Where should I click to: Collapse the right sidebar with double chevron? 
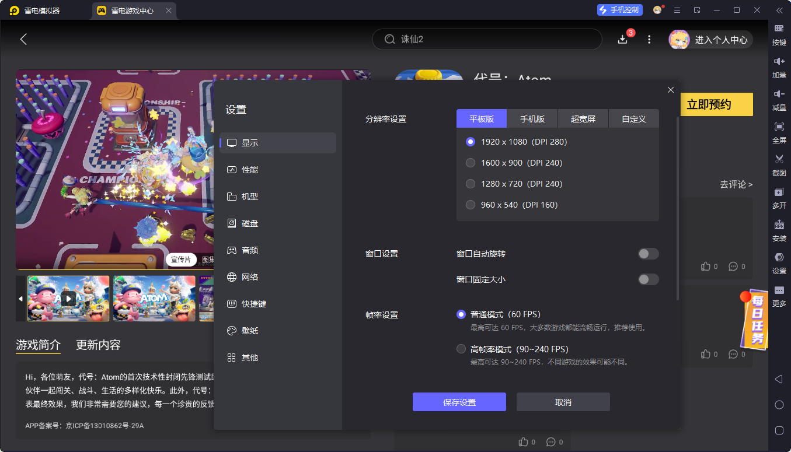(x=779, y=10)
